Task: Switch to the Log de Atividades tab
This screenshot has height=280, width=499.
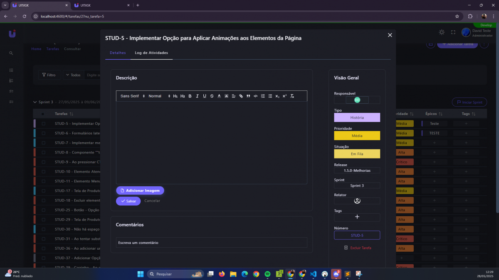Action: [151, 53]
